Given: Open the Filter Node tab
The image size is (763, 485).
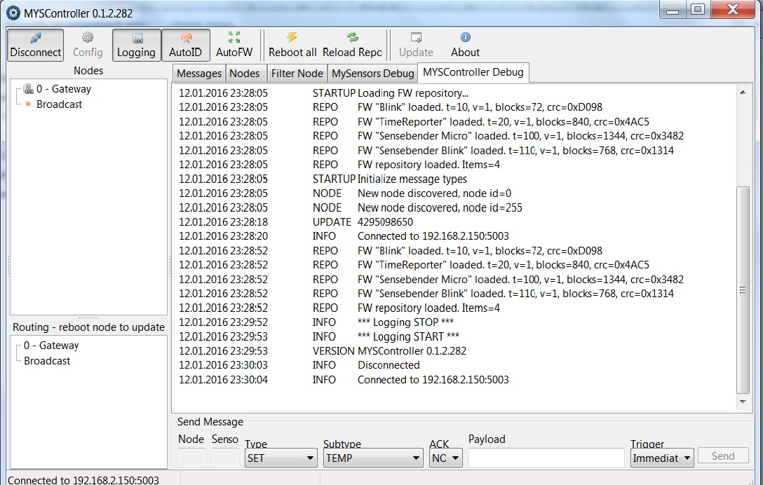Looking at the screenshot, I should (297, 74).
